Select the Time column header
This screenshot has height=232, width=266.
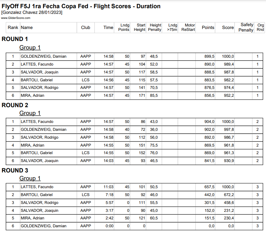[x=108, y=27]
